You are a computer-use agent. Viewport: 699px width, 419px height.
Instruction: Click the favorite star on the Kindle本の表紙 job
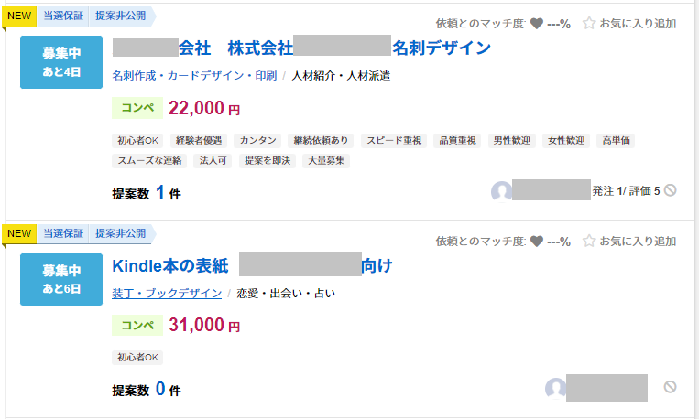(589, 241)
